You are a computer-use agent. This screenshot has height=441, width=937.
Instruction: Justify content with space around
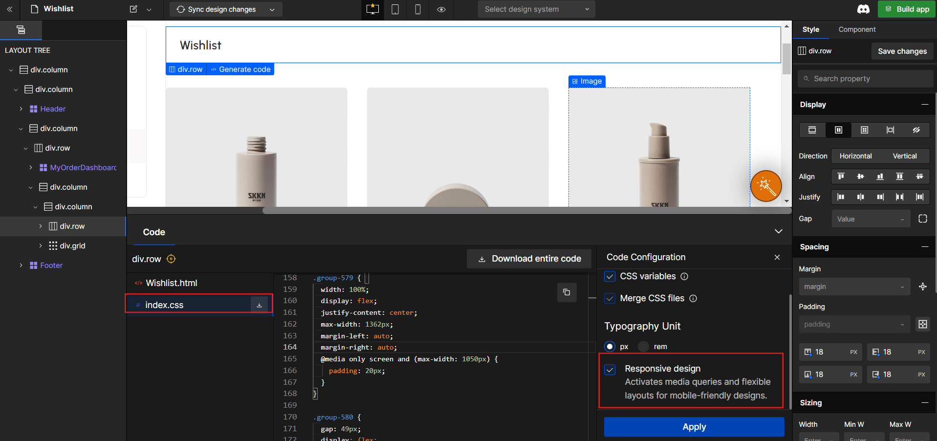919,197
